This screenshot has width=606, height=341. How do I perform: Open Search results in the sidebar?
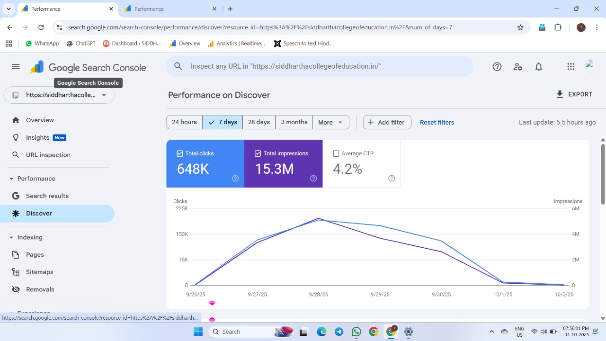[47, 196]
